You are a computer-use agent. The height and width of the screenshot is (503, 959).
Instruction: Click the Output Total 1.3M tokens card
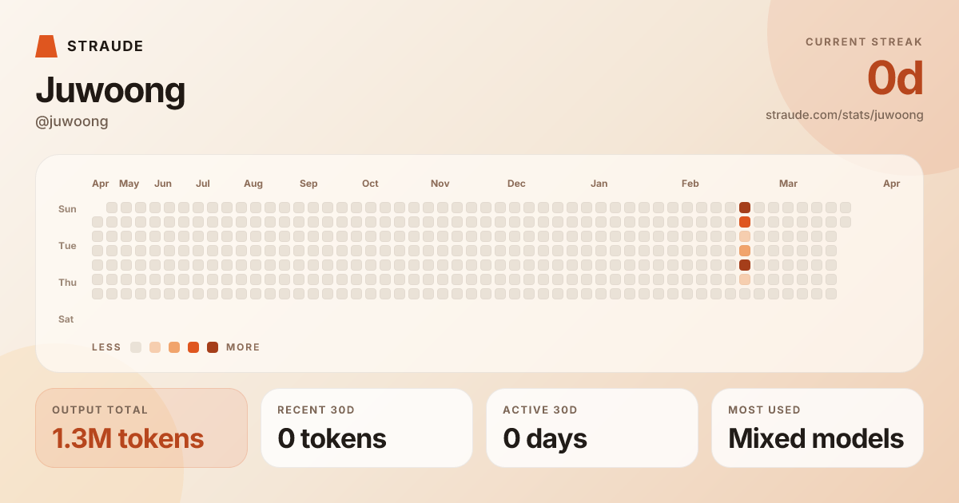[141, 428]
